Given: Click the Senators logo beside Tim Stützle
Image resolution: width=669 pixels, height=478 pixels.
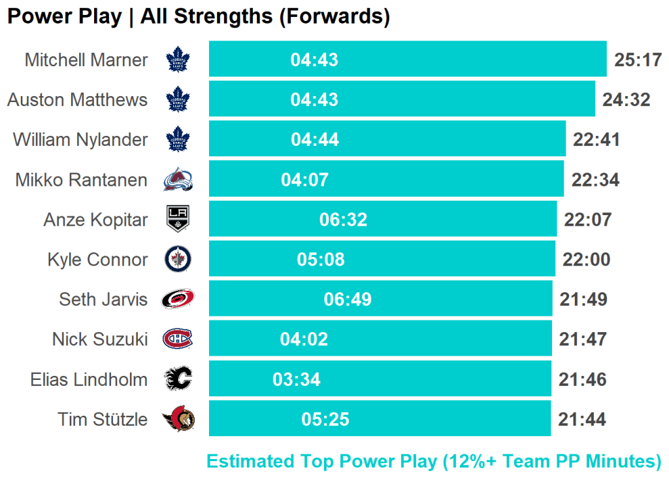Looking at the screenshot, I should click(x=177, y=419).
